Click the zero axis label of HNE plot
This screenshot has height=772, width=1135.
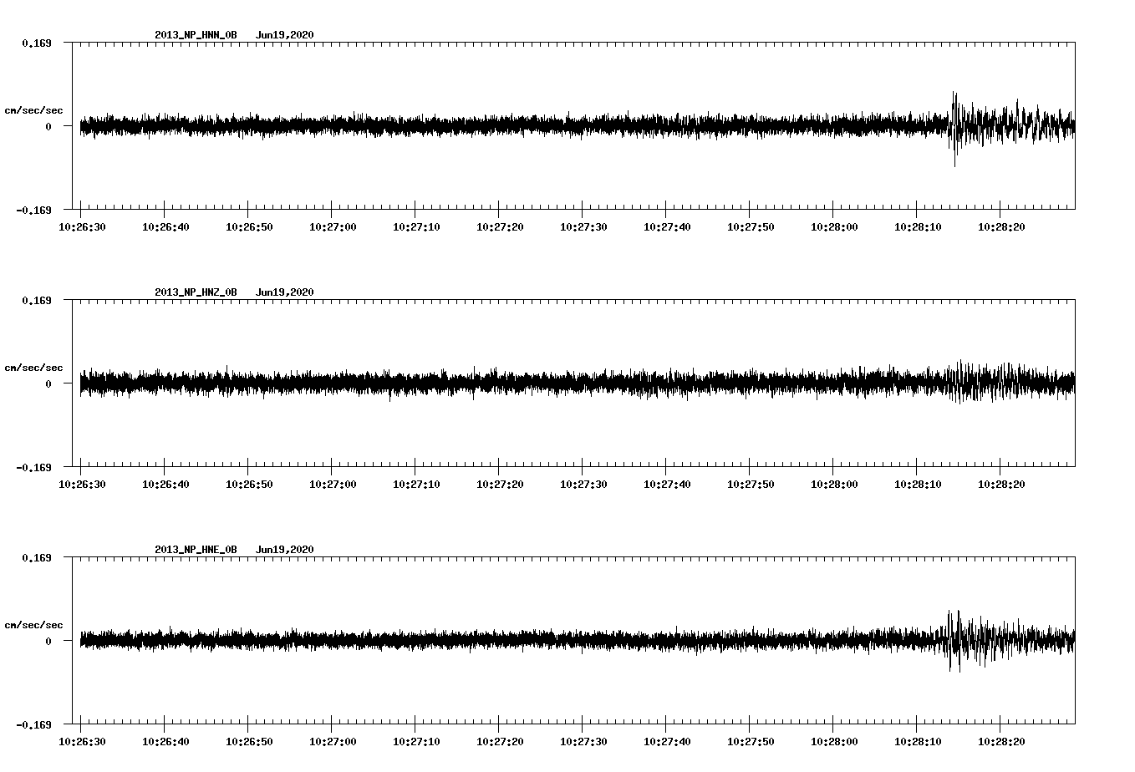point(48,641)
